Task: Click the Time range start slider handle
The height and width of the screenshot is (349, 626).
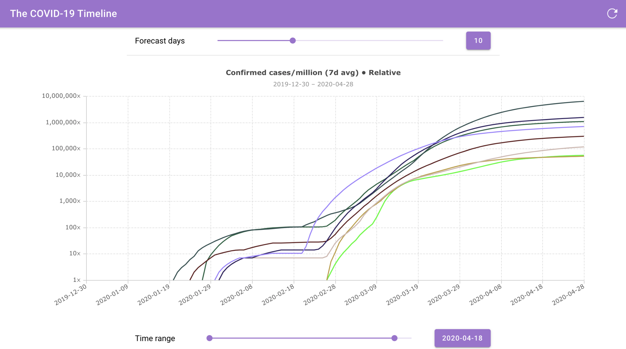Action: click(209, 338)
